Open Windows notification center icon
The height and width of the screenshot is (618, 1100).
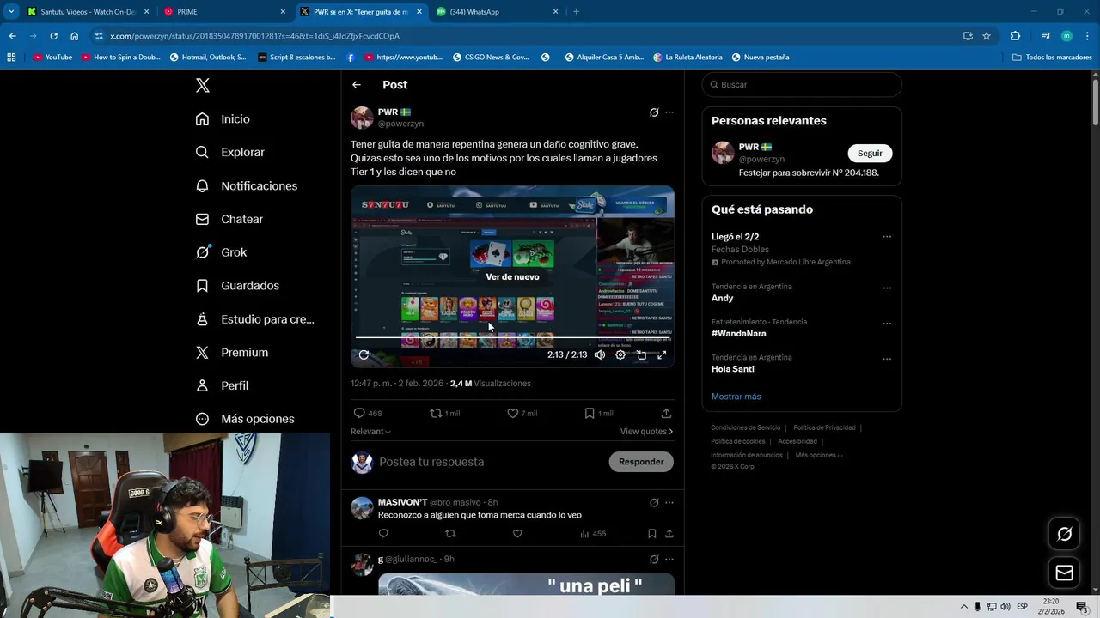(1081, 607)
